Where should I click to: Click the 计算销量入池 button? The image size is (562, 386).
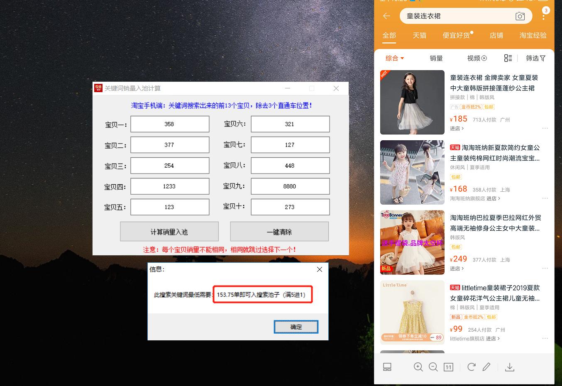169,232
